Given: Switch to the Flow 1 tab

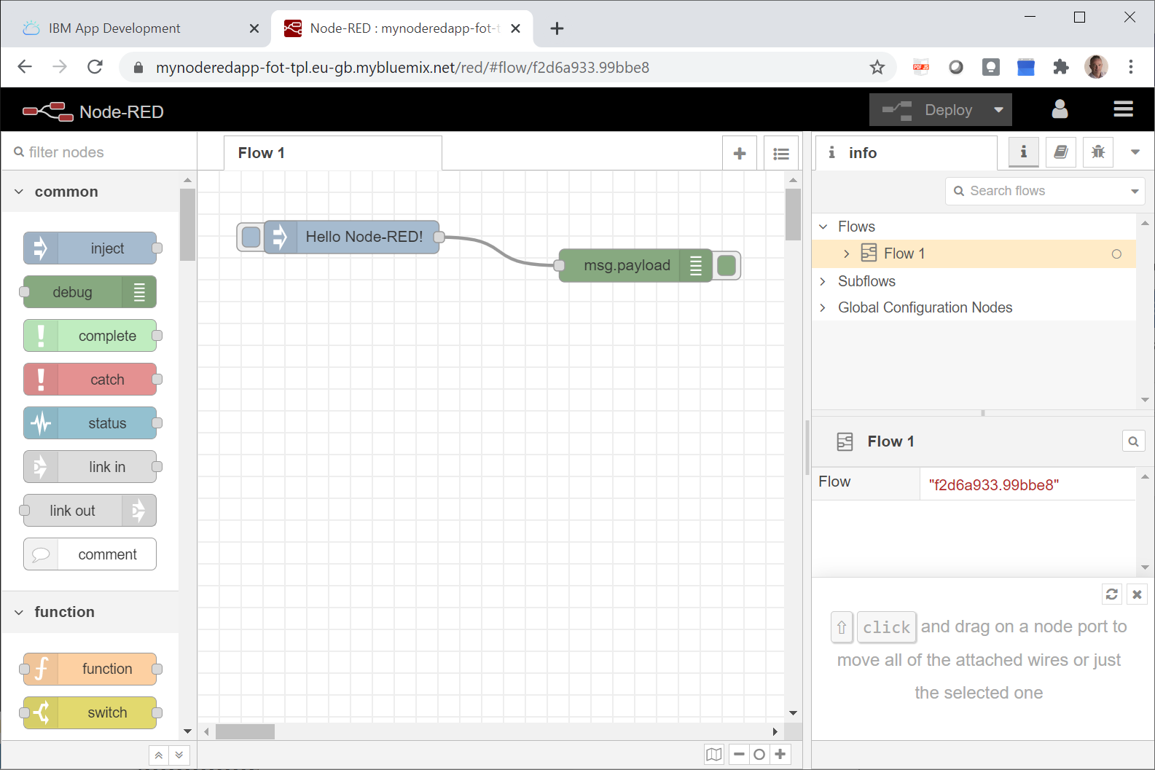Looking at the screenshot, I should coord(333,153).
